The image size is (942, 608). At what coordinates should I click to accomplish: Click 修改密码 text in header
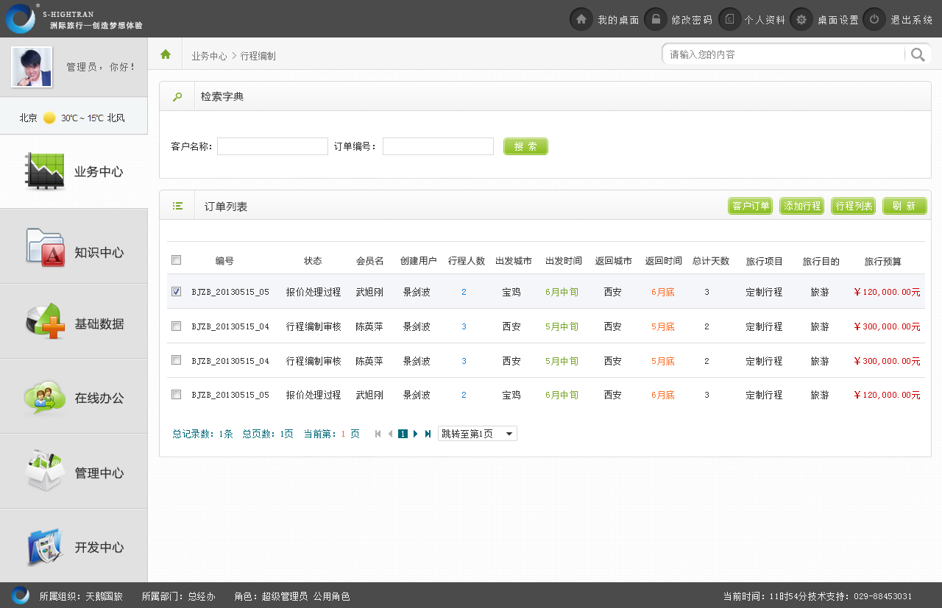[692, 20]
